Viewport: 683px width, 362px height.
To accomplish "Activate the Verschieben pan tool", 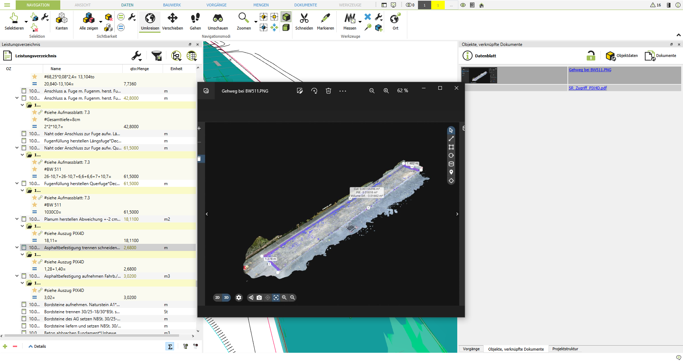I will [173, 21].
